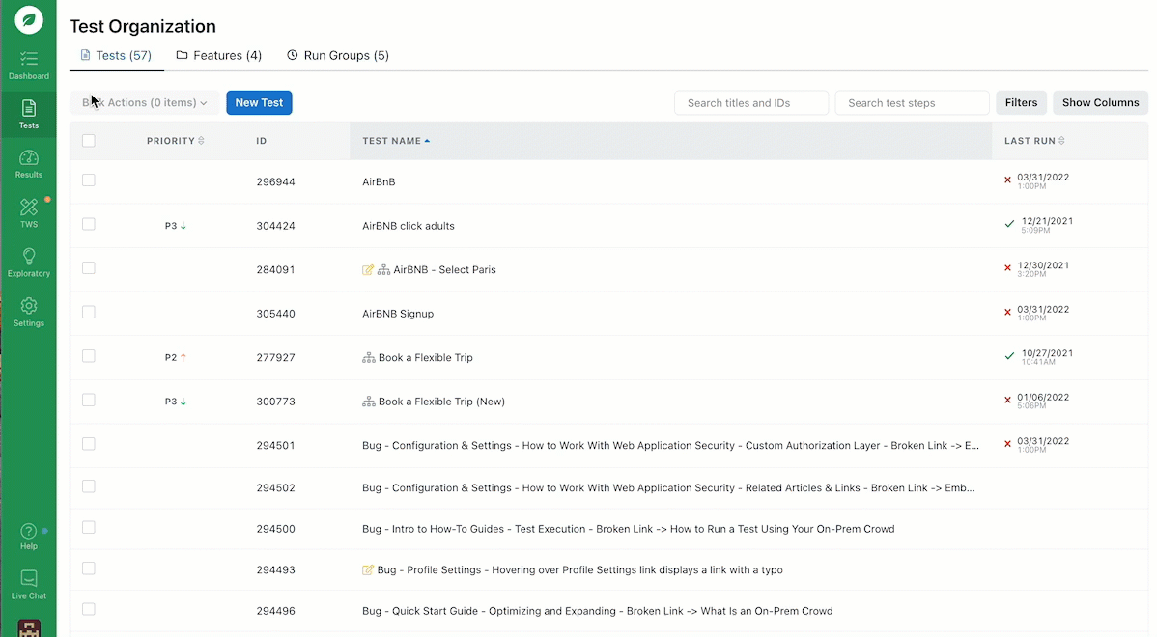Image resolution: width=1157 pixels, height=637 pixels.
Task: Open test AirBNB click adults
Action: pos(409,226)
